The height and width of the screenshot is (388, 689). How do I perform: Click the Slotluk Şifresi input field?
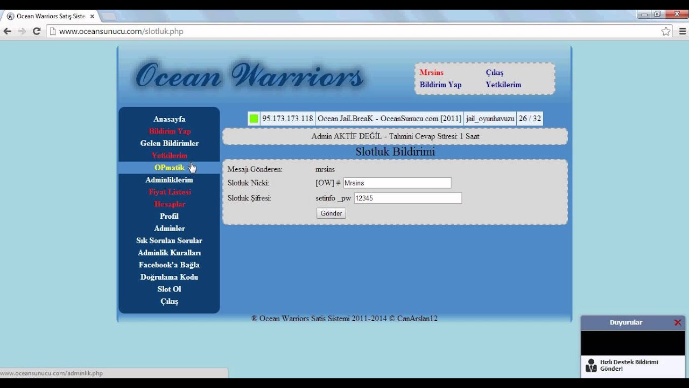click(407, 198)
